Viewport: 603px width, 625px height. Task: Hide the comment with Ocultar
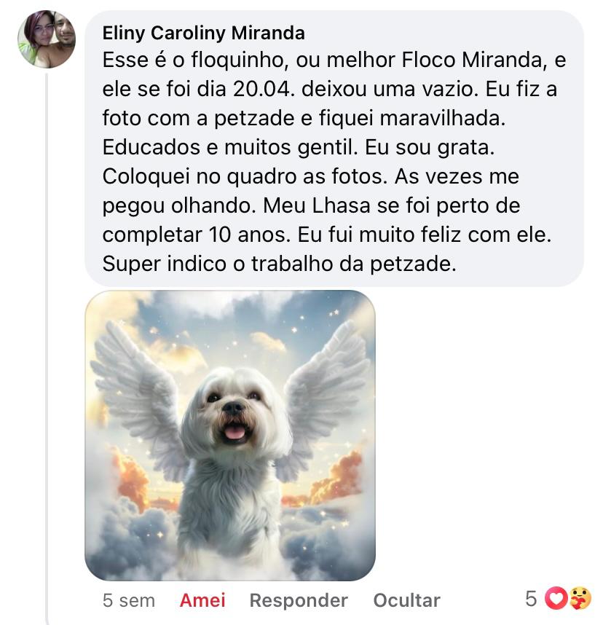tap(406, 600)
